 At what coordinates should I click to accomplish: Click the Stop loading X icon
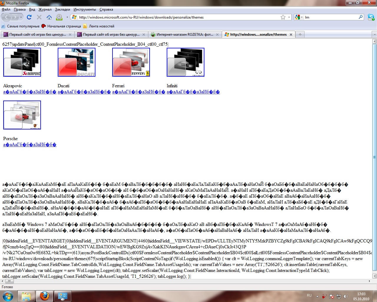(x=39, y=17)
